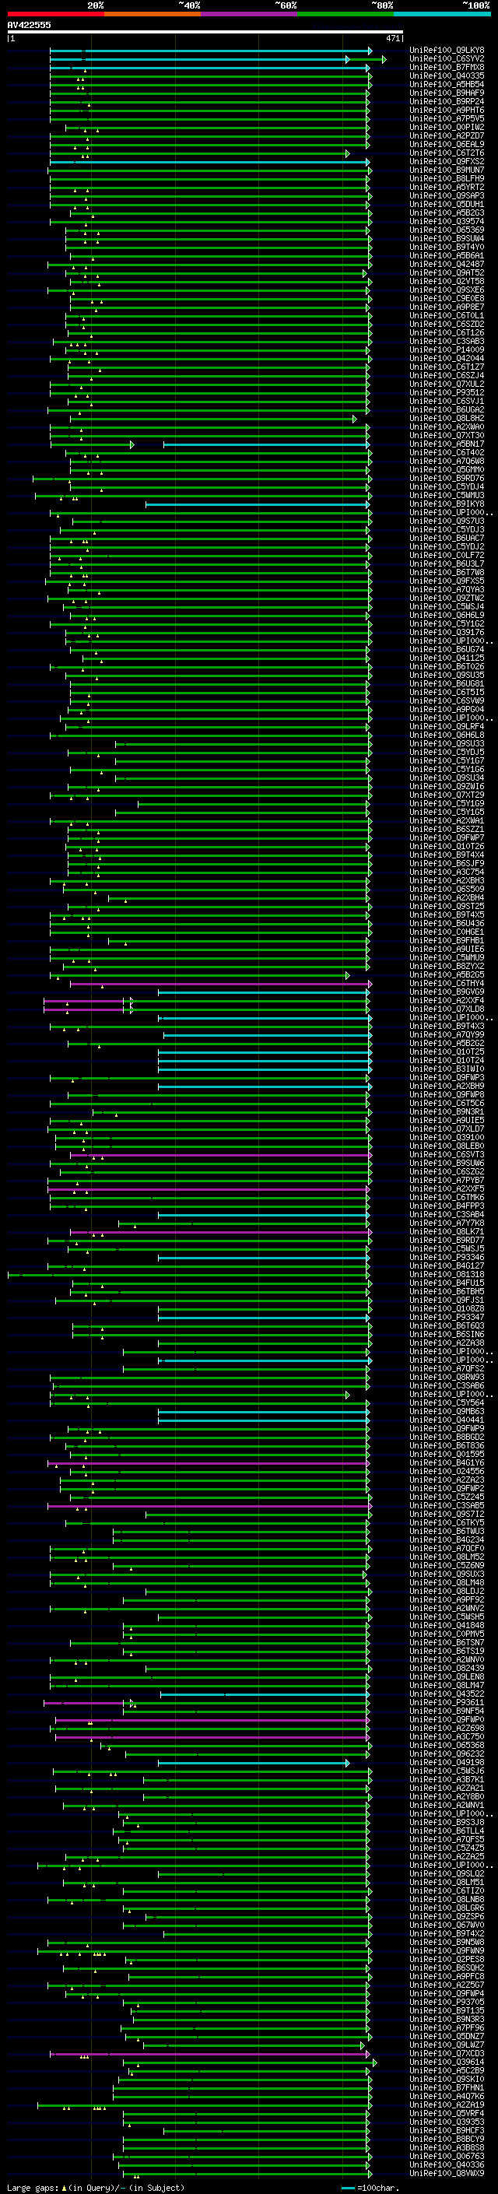
Task: Select the UniRef100_A7P5V5 hit name
Action: click(447, 118)
